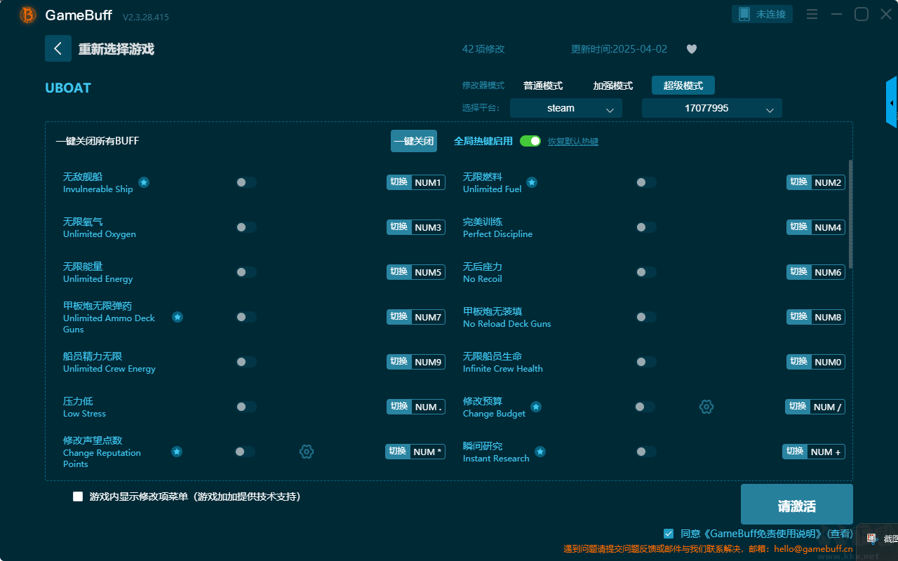Screen dimensions: 898x561
Task: Toggle Change Budget switch
Action: (645, 407)
